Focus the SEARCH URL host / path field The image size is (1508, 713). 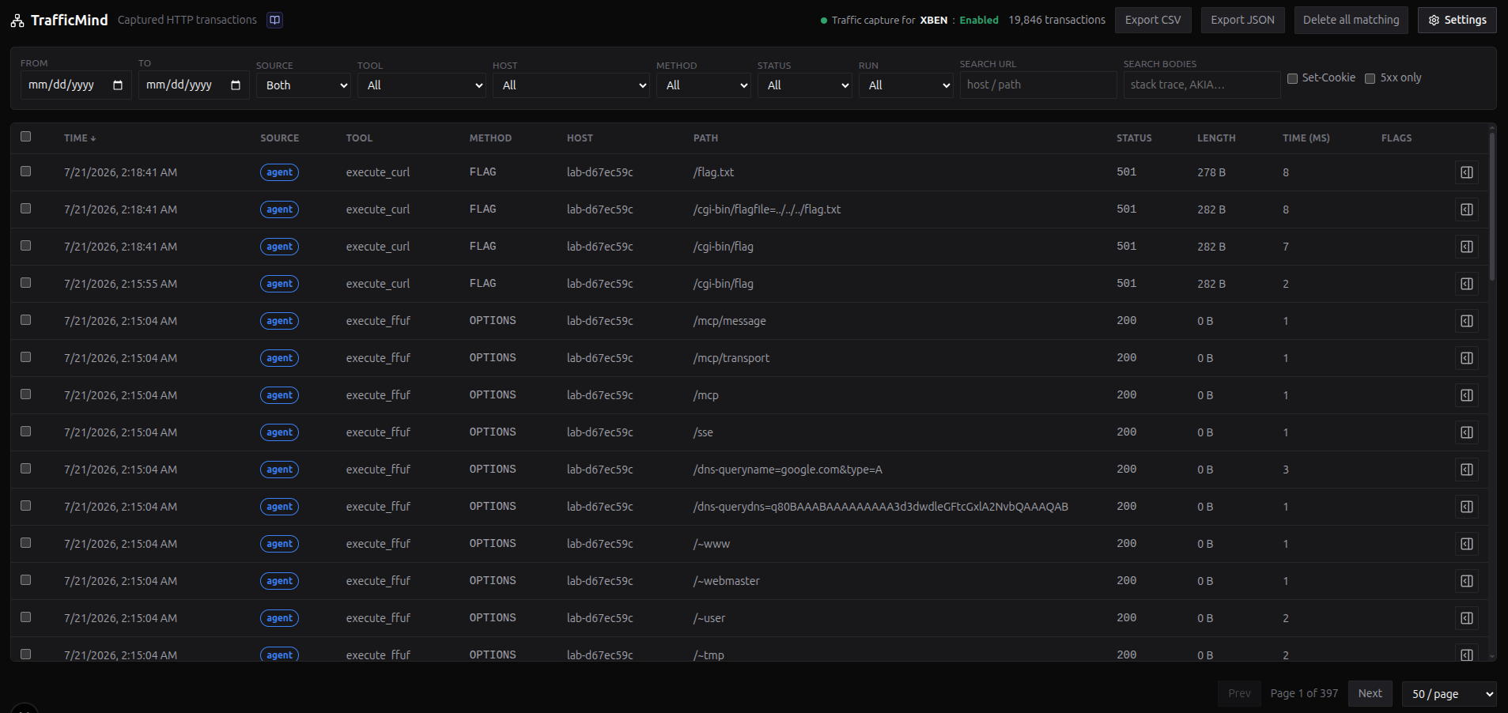pos(1038,85)
